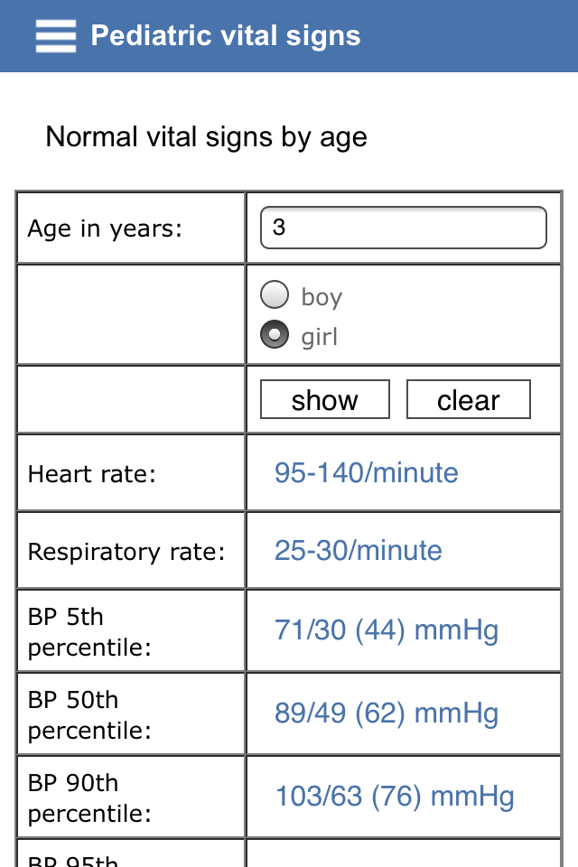Click the BP 5th percentile label

click(89, 632)
